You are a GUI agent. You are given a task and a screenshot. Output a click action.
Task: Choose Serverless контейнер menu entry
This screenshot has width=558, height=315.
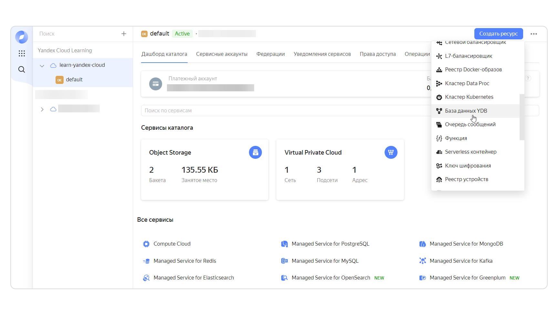(475, 152)
